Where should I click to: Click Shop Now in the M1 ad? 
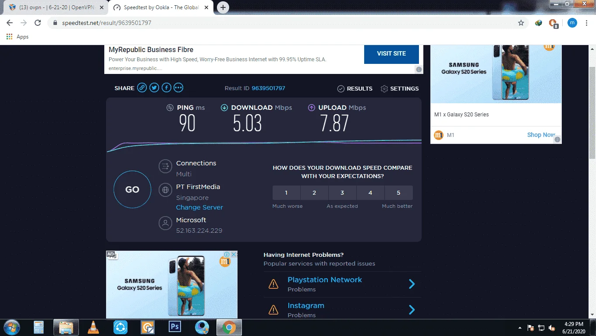click(541, 135)
